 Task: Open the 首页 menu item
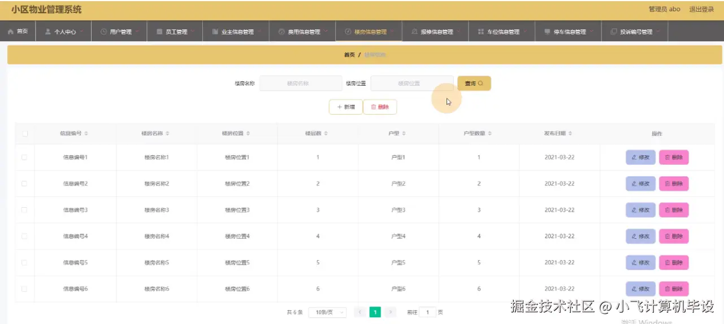[x=18, y=32]
